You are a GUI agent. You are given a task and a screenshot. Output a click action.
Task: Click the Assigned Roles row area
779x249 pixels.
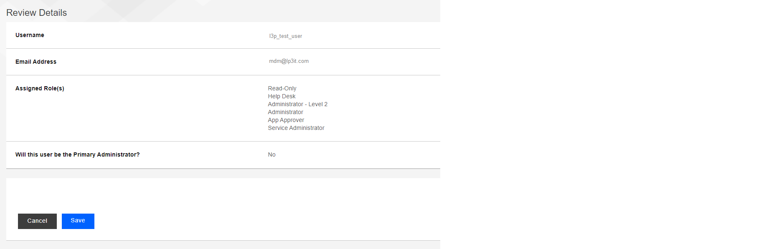pos(223,108)
